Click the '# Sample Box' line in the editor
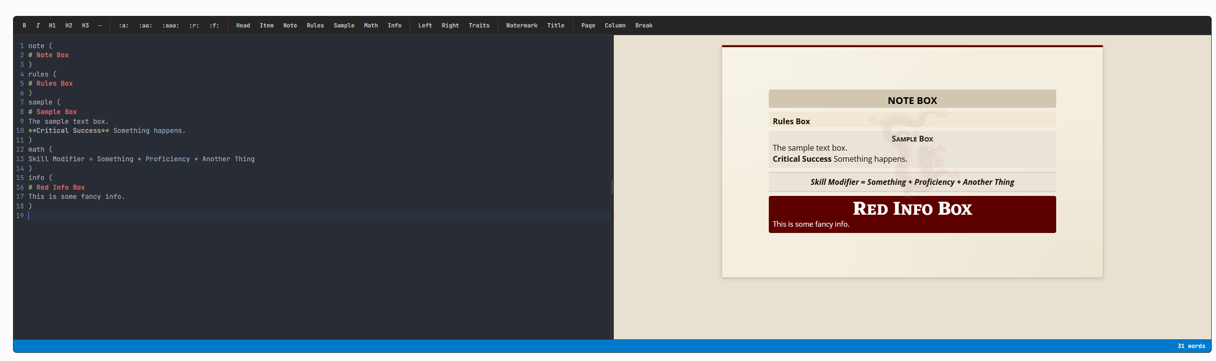 (52, 112)
